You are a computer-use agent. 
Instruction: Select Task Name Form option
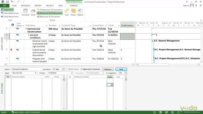pyautogui.click(x=10, y=17)
